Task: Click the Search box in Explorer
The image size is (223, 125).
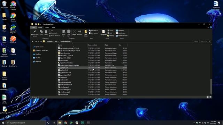Action: click(x=205, y=41)
